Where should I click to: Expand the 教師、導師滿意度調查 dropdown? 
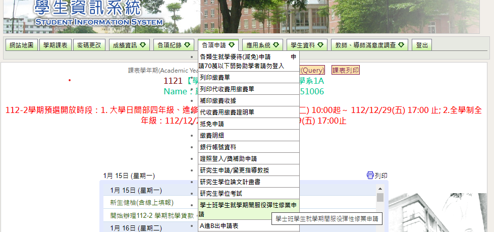(x=369, y=45)
